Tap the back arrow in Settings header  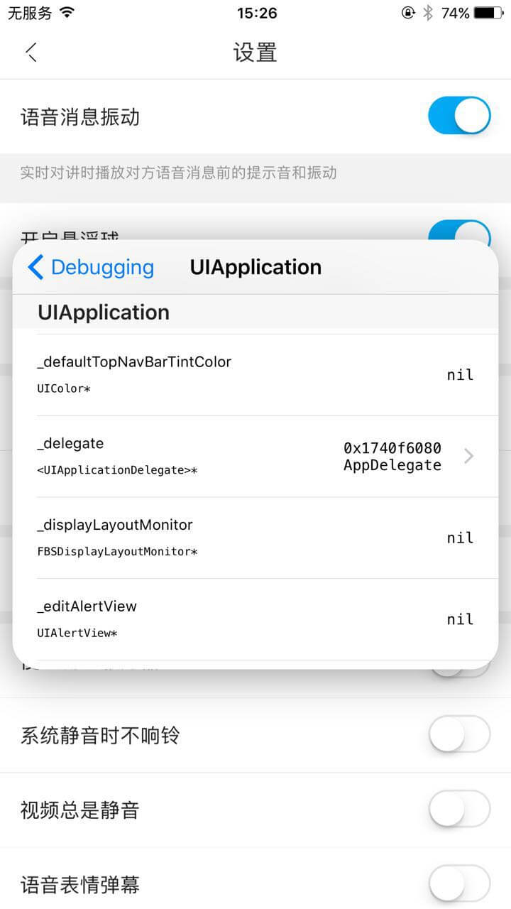(31, 53)
